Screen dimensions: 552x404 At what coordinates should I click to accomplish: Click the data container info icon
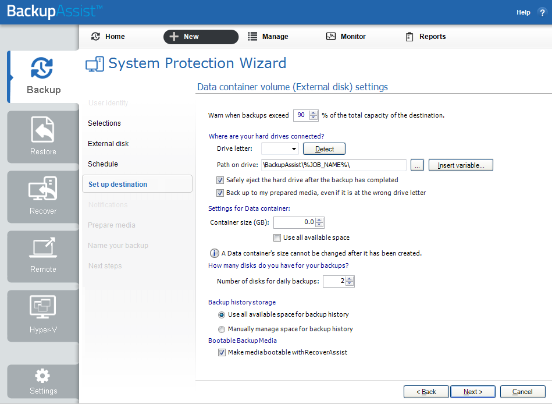click(x=214, y=253)
